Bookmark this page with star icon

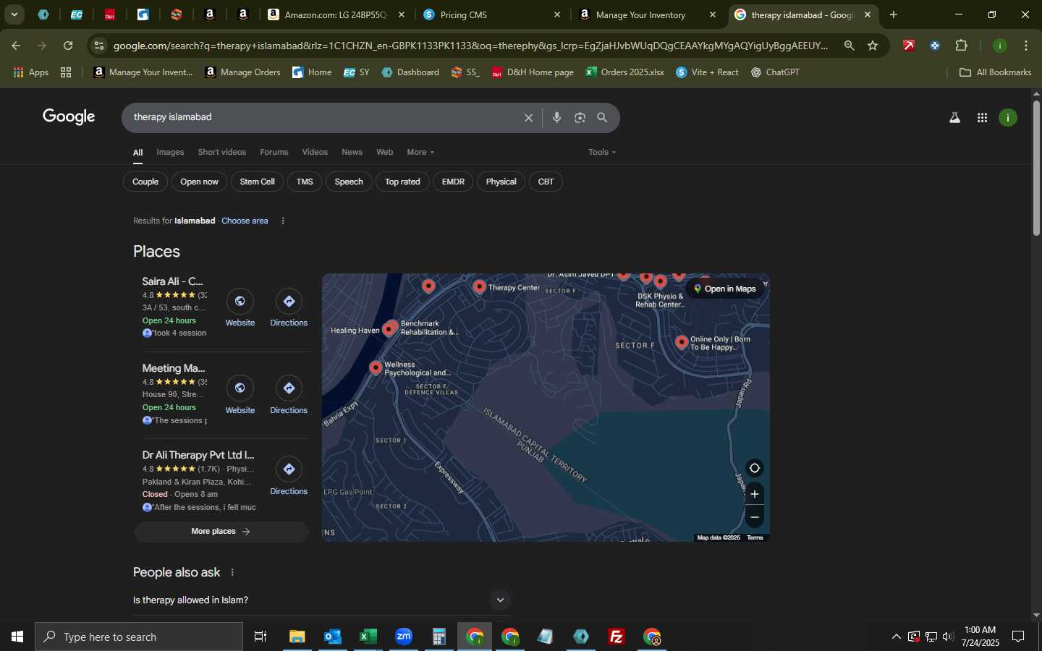(873, 46)
